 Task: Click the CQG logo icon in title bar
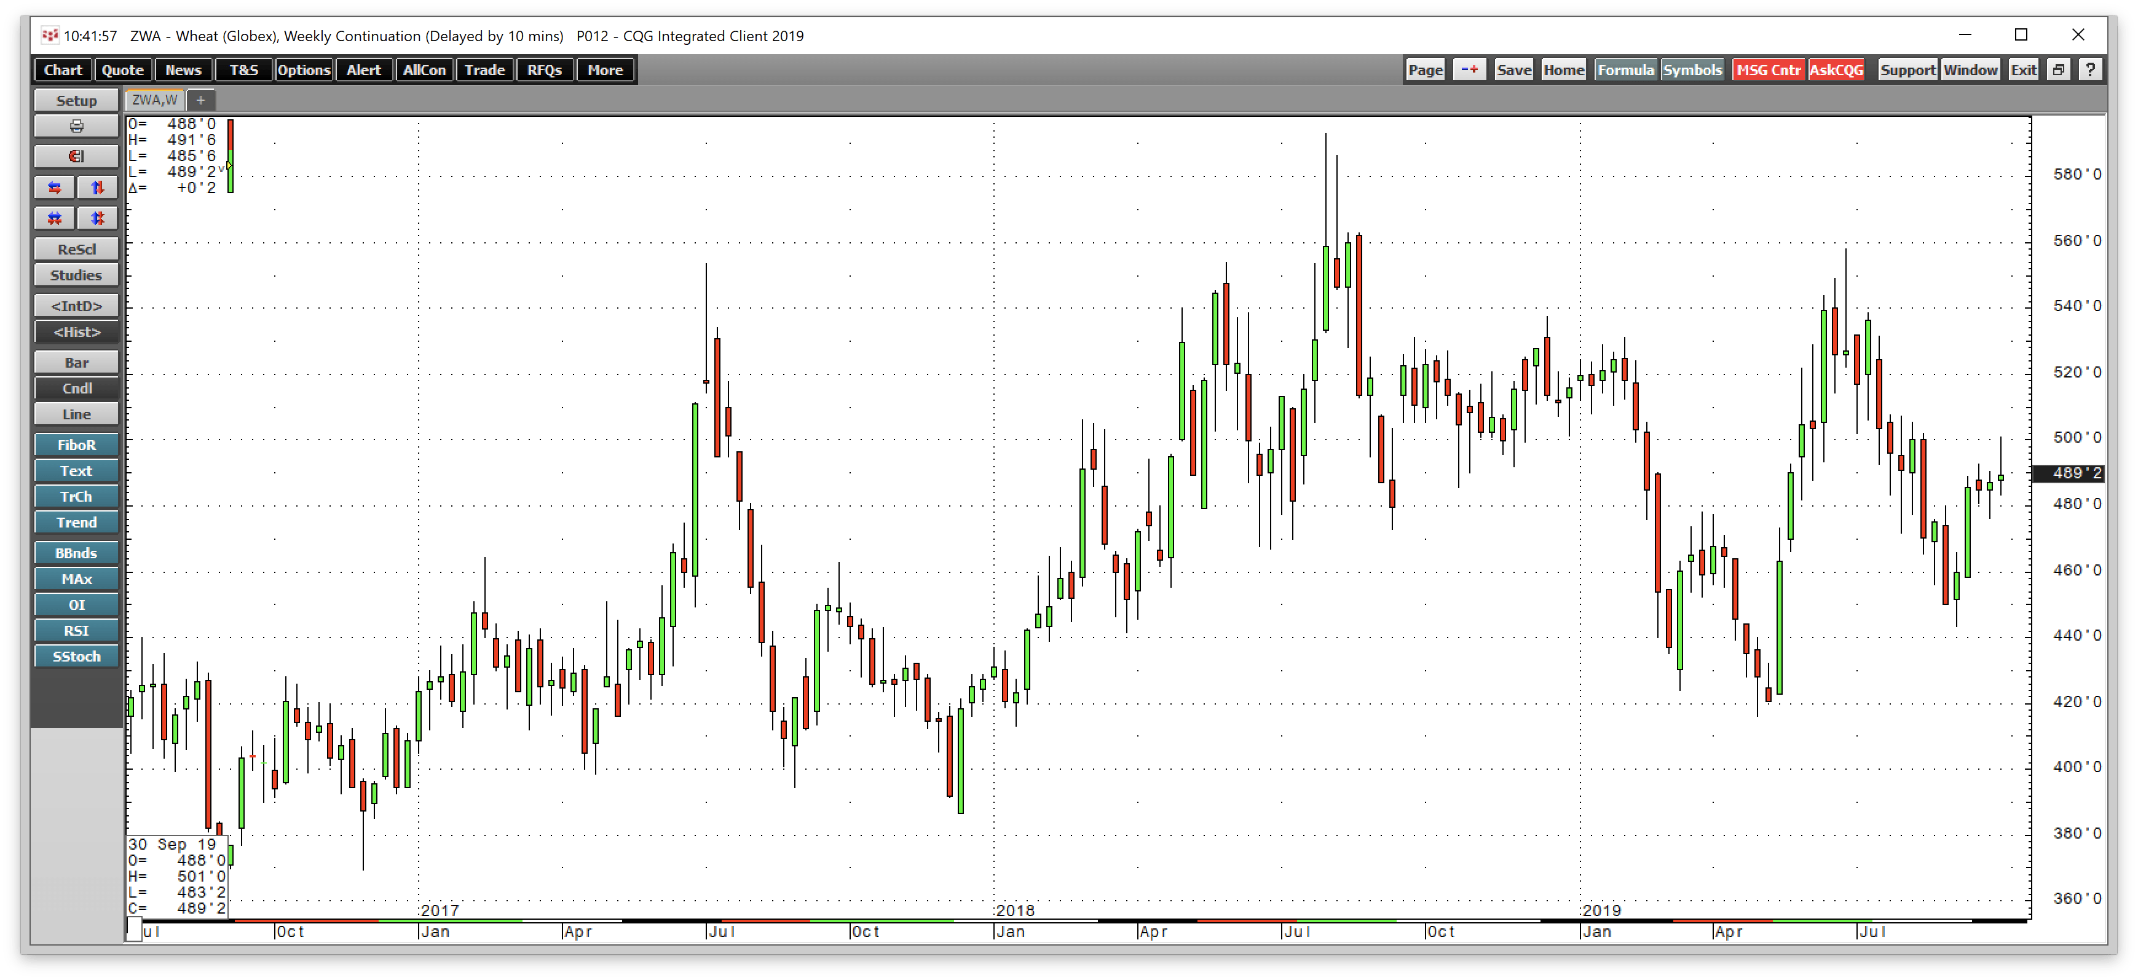[52, 35]
